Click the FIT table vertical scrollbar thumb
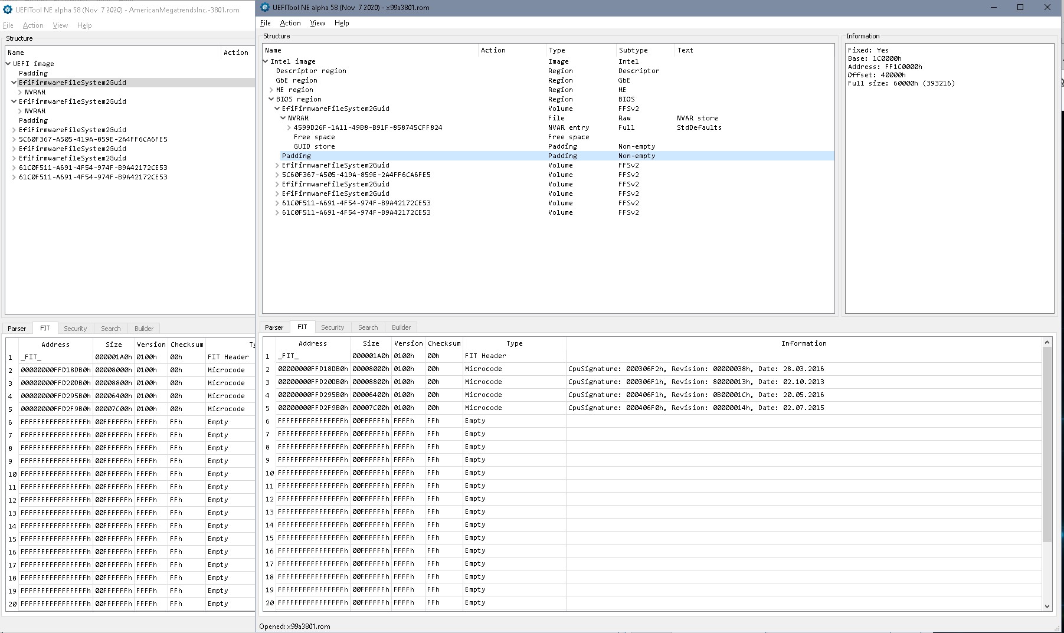Image resolution: width=1064 pixels, height=633 pixels. pyautogui.click(x=1047, y=444)
